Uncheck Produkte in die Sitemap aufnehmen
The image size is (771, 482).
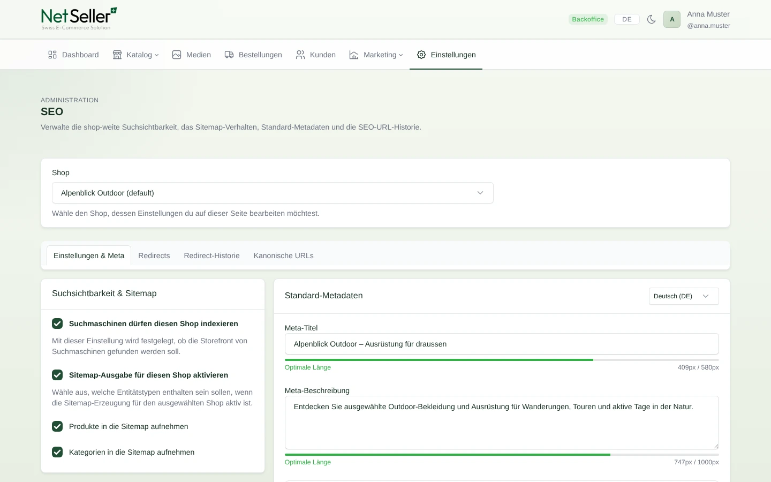[x=57, y=426]
